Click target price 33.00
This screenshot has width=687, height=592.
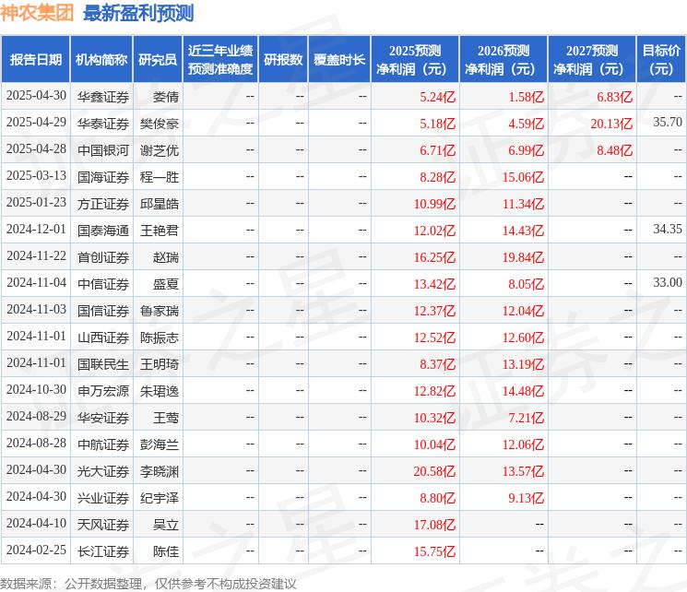(x=668, y=283)
